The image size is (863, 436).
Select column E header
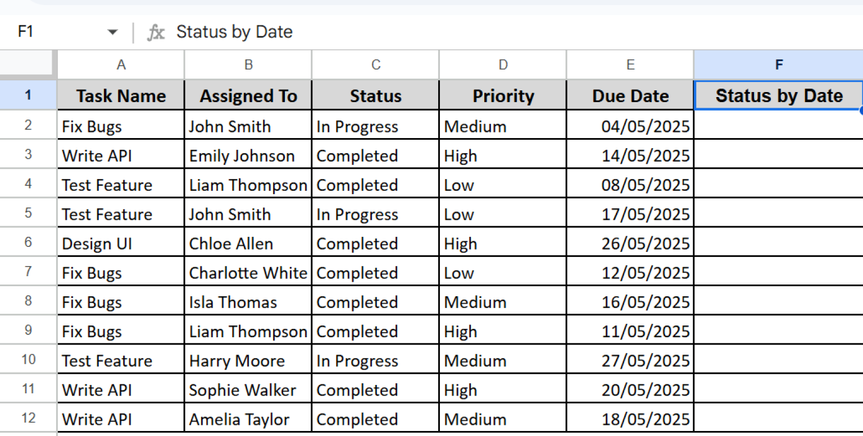pyautogui.click(x=630, y=65)
